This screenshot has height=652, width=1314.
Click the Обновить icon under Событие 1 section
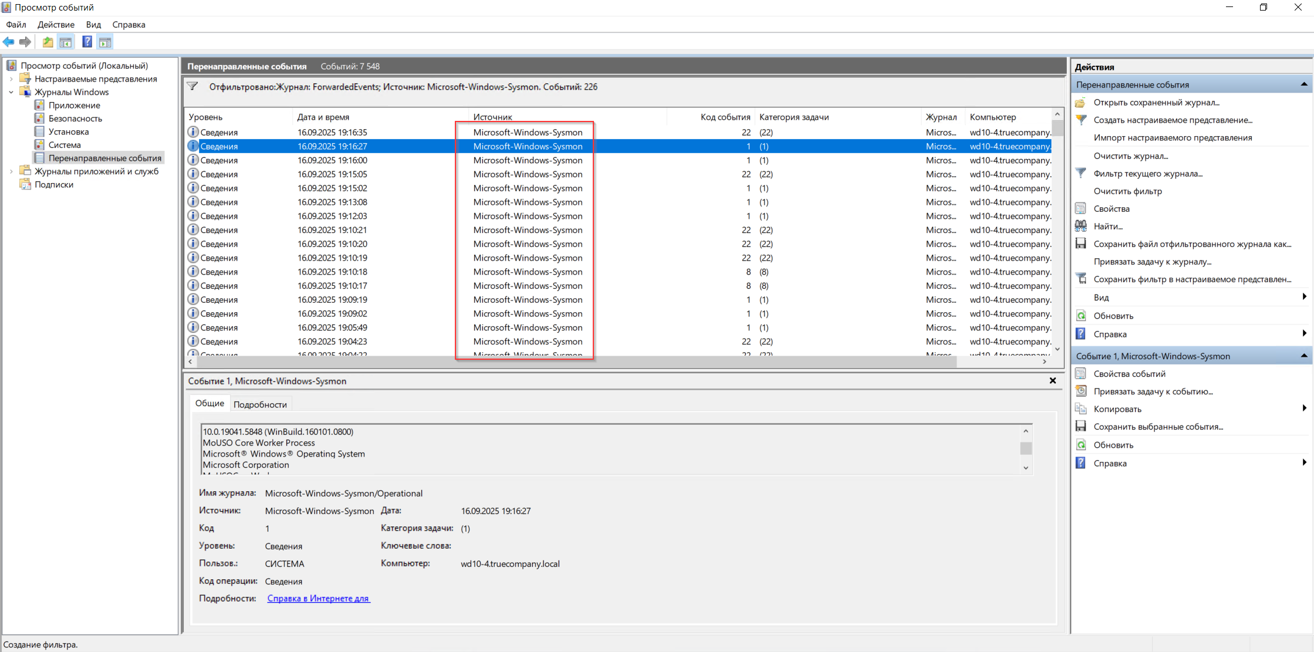click(x=1080, y=445)
